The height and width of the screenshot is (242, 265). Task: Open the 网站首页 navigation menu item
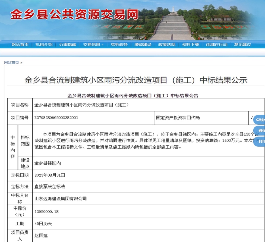pos(20,45)
